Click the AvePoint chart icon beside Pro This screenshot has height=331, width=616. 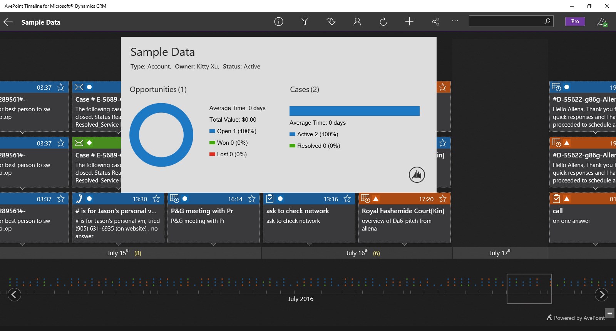(x=602, y=22)
